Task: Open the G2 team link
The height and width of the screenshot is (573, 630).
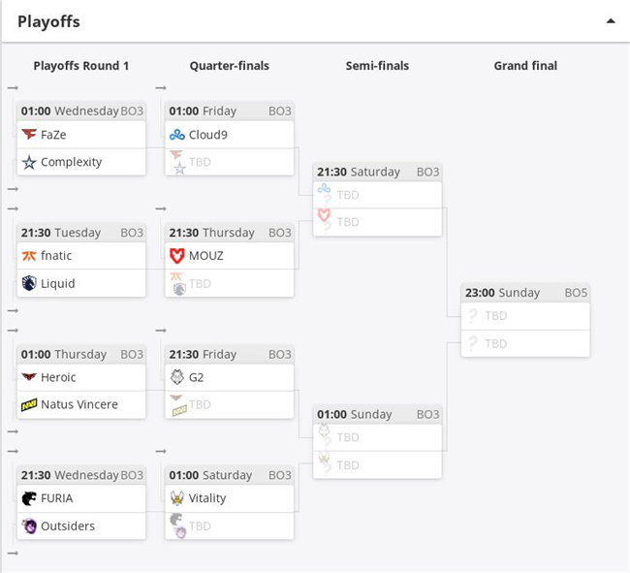Action: click(x=196, y=377)
